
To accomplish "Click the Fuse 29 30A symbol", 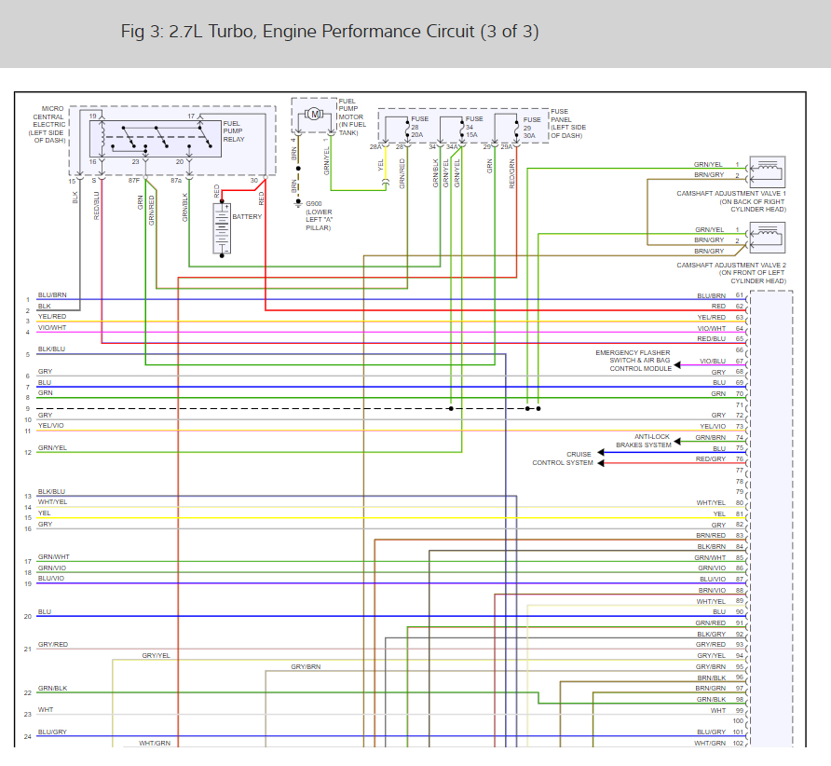I will (516, 130).
